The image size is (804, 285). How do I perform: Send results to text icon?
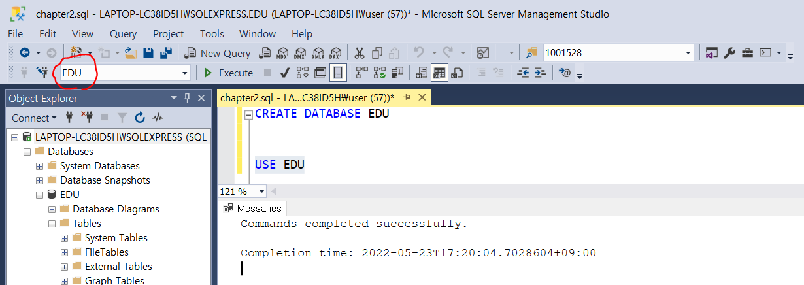[422, 73]
